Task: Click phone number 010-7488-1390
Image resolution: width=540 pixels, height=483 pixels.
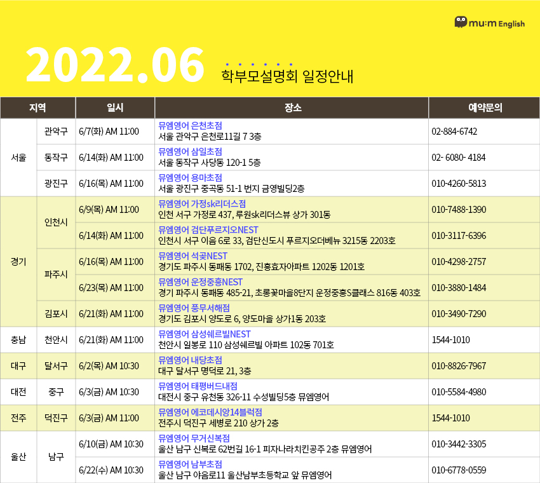Action: (459, 210)
